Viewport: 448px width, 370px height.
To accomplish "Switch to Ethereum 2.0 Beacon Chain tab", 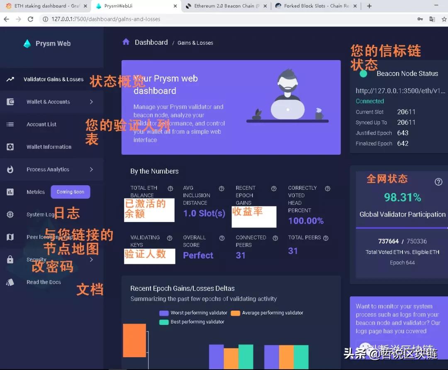I will (226, 6).
